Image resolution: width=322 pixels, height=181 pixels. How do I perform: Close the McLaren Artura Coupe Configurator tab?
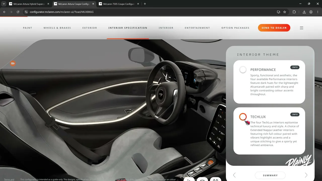pos(93,4)
